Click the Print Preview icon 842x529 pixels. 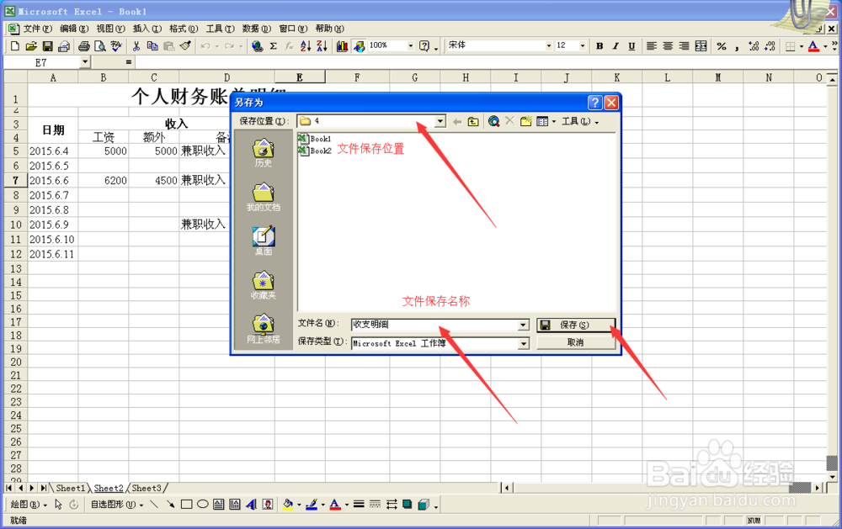[x=99, y=45]
